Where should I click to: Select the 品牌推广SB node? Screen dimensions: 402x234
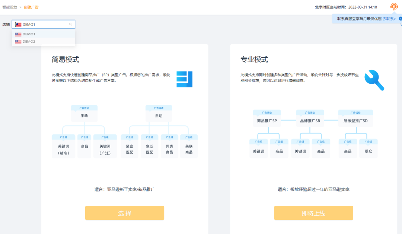tap(310, 120)
